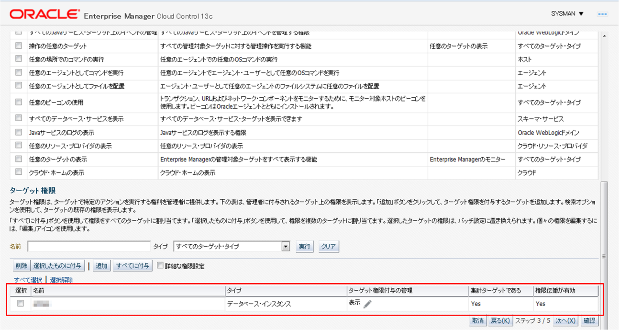This screenshot has width=619, height=330.
Task: Click the すべて選択 link
Action: tap(28, 280)
